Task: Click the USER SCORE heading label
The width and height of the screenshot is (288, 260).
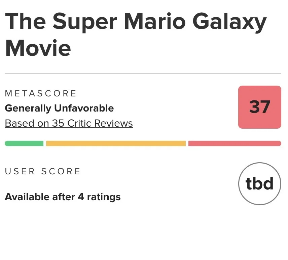Action: pyautogui.click(x=43, y=171)
